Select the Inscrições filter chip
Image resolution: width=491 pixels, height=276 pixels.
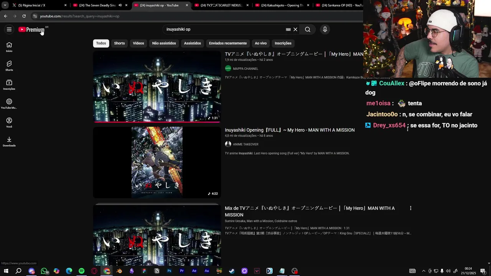tap(283, 43)
